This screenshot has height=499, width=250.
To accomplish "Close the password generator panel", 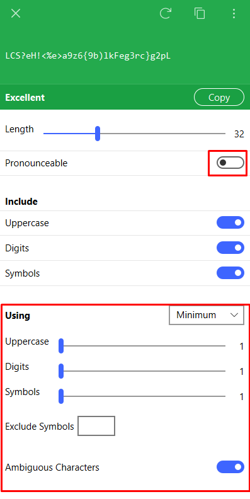I will coord(16,13).
